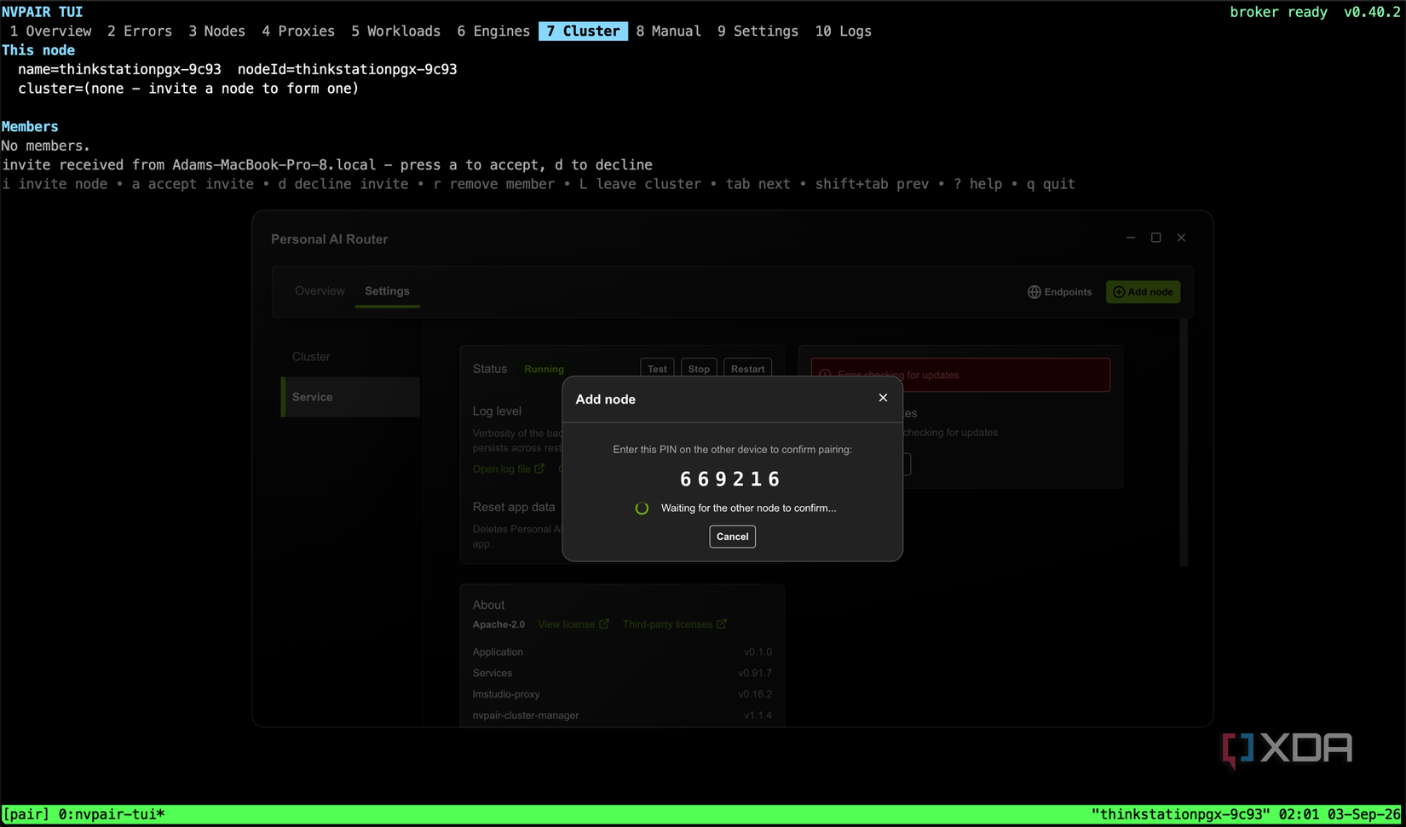The width and height of the screenshot is (1406, 827).
Task: Switch to Overview tab in Personal AI Router
Action: point(320,291)
